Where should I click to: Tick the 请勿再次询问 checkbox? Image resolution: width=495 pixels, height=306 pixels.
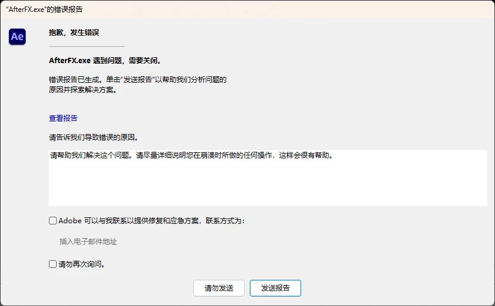click(52, 264)
